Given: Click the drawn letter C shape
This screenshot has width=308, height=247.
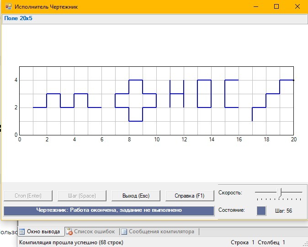Looking at the screenshot, I should click(x=232, y=94).
